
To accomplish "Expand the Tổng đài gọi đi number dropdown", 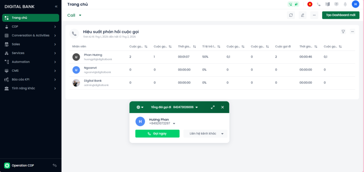I will [197, 107].
